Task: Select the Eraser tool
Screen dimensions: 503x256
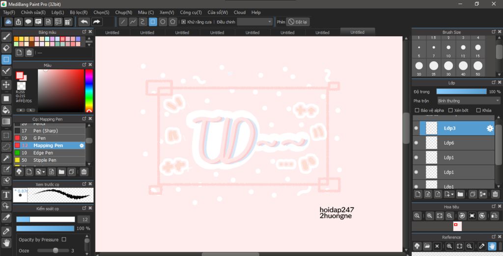Action: (x=6, y=48)
